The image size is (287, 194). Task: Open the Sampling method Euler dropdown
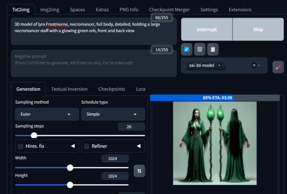[x=47, y=114]
